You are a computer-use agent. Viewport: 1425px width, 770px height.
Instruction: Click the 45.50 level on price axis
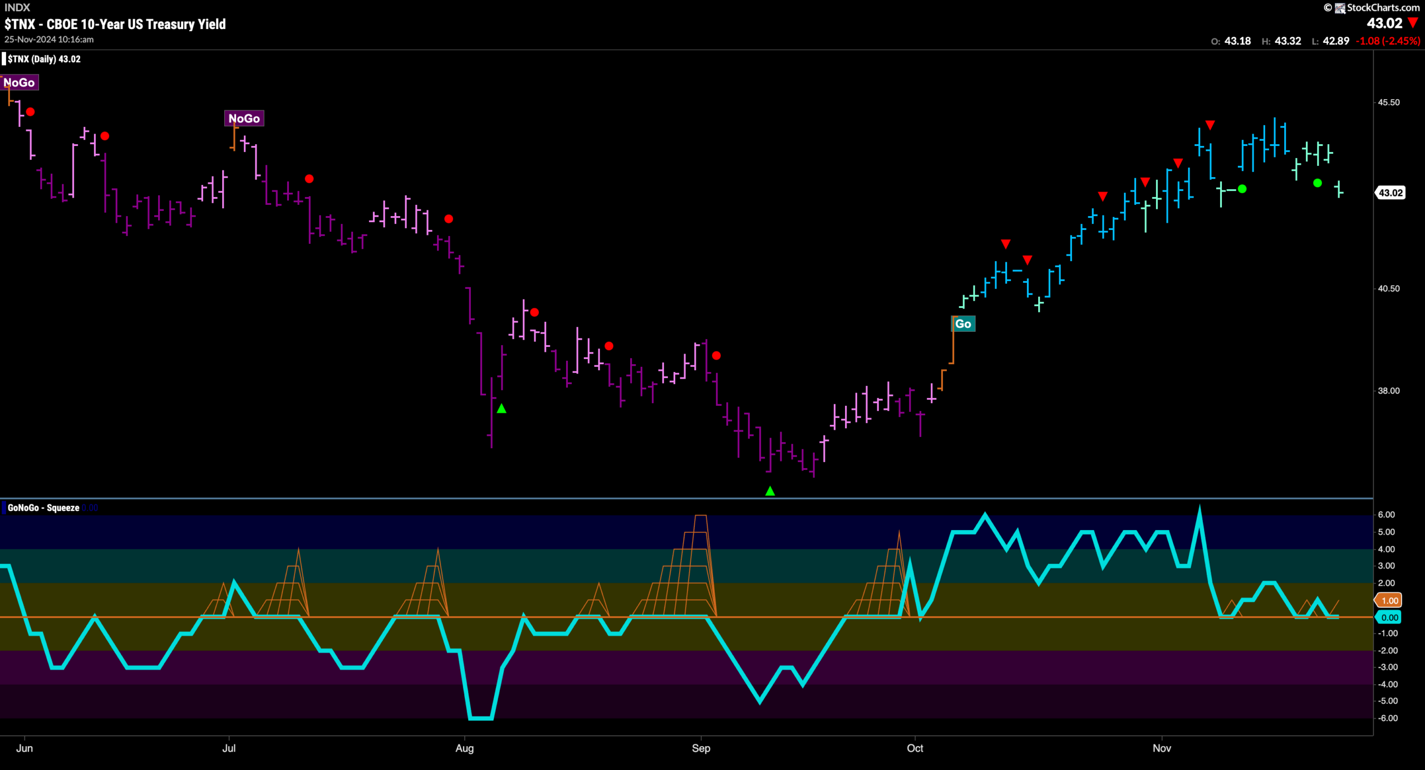click(x=1388, y=102)
